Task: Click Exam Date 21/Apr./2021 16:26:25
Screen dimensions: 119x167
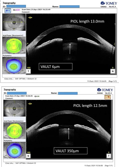Action: point(19,96)
